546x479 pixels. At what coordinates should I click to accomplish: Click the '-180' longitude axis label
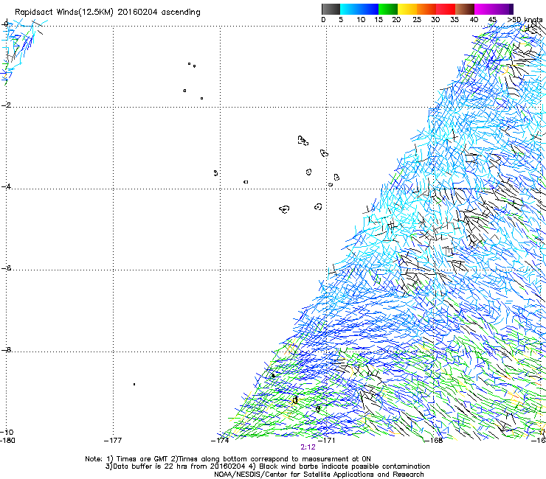[x=7, y=441]
